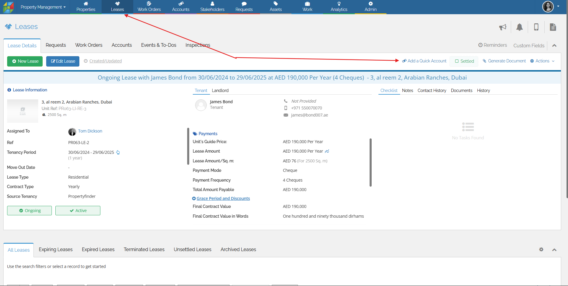Open the Actions dropdown menu
Viewport: 568px width, 286px height.
tap(542, 61)
